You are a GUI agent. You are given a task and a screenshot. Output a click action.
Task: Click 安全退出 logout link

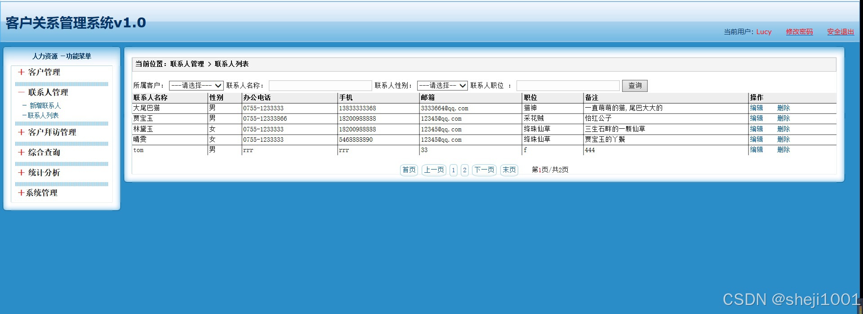point(841,32)
